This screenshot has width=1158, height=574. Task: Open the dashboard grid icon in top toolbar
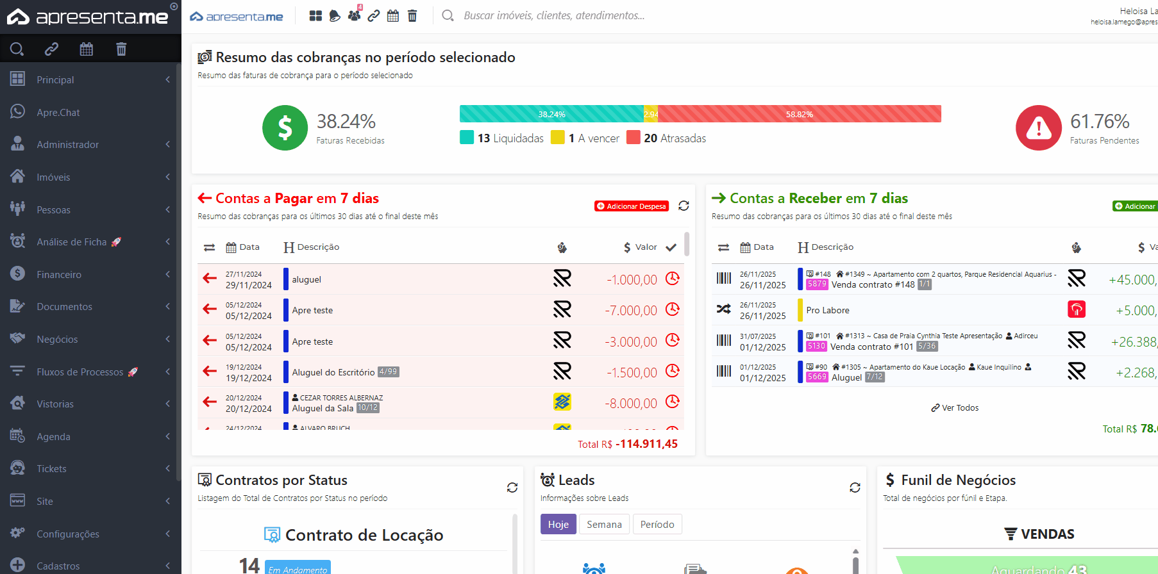click(x=315, y=16)
